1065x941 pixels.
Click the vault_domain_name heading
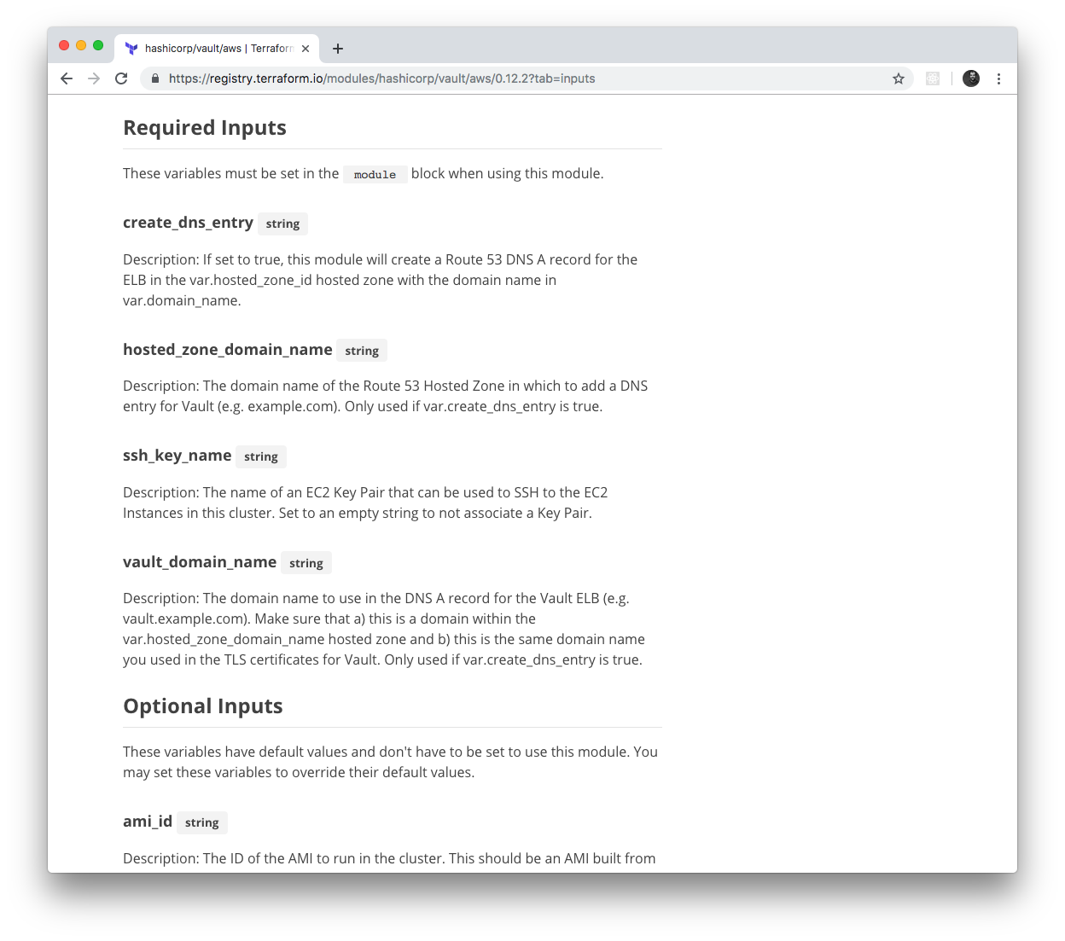pyautogui.click(x=199, y=561)
